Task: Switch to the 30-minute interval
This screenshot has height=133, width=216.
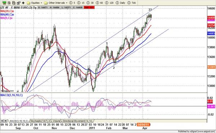Action: pos(90,3)
